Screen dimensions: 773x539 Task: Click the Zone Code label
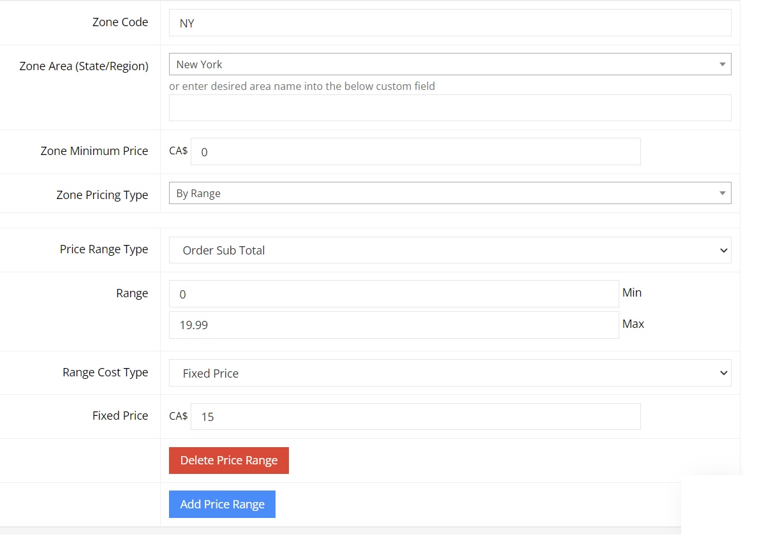(120, 22)
